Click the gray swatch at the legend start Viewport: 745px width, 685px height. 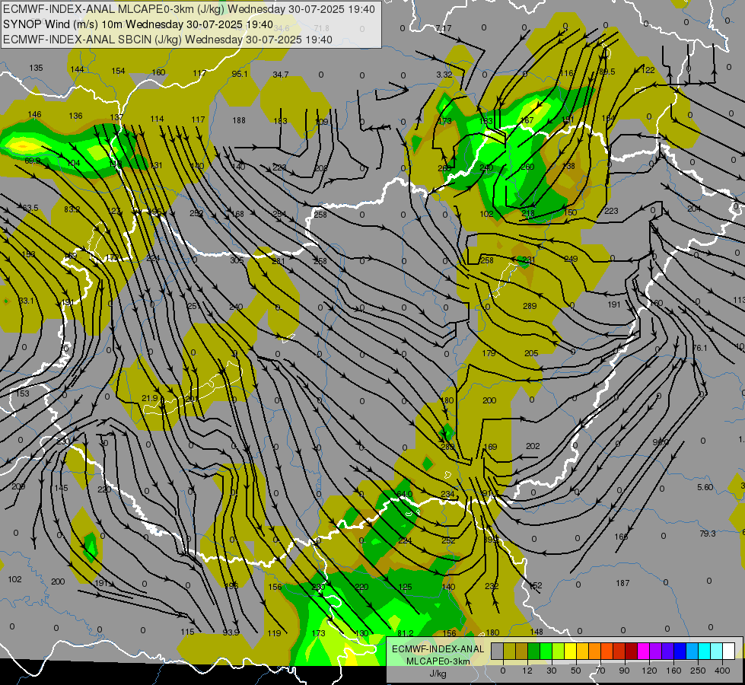497,652
